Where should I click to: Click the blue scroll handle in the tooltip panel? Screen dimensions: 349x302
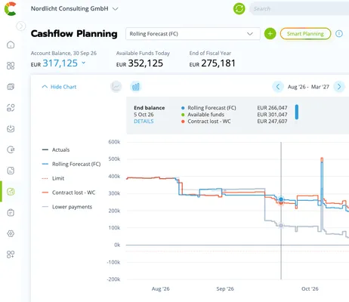pyautogui.click(x=297, y=112)
